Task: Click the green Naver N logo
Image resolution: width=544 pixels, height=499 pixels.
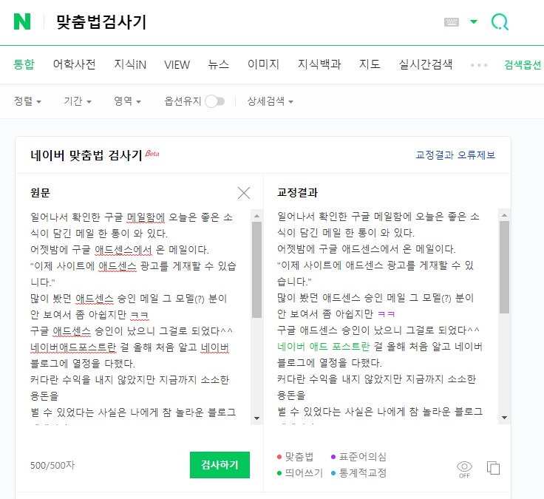Action: pyautogui.click(x=22, y=21)
